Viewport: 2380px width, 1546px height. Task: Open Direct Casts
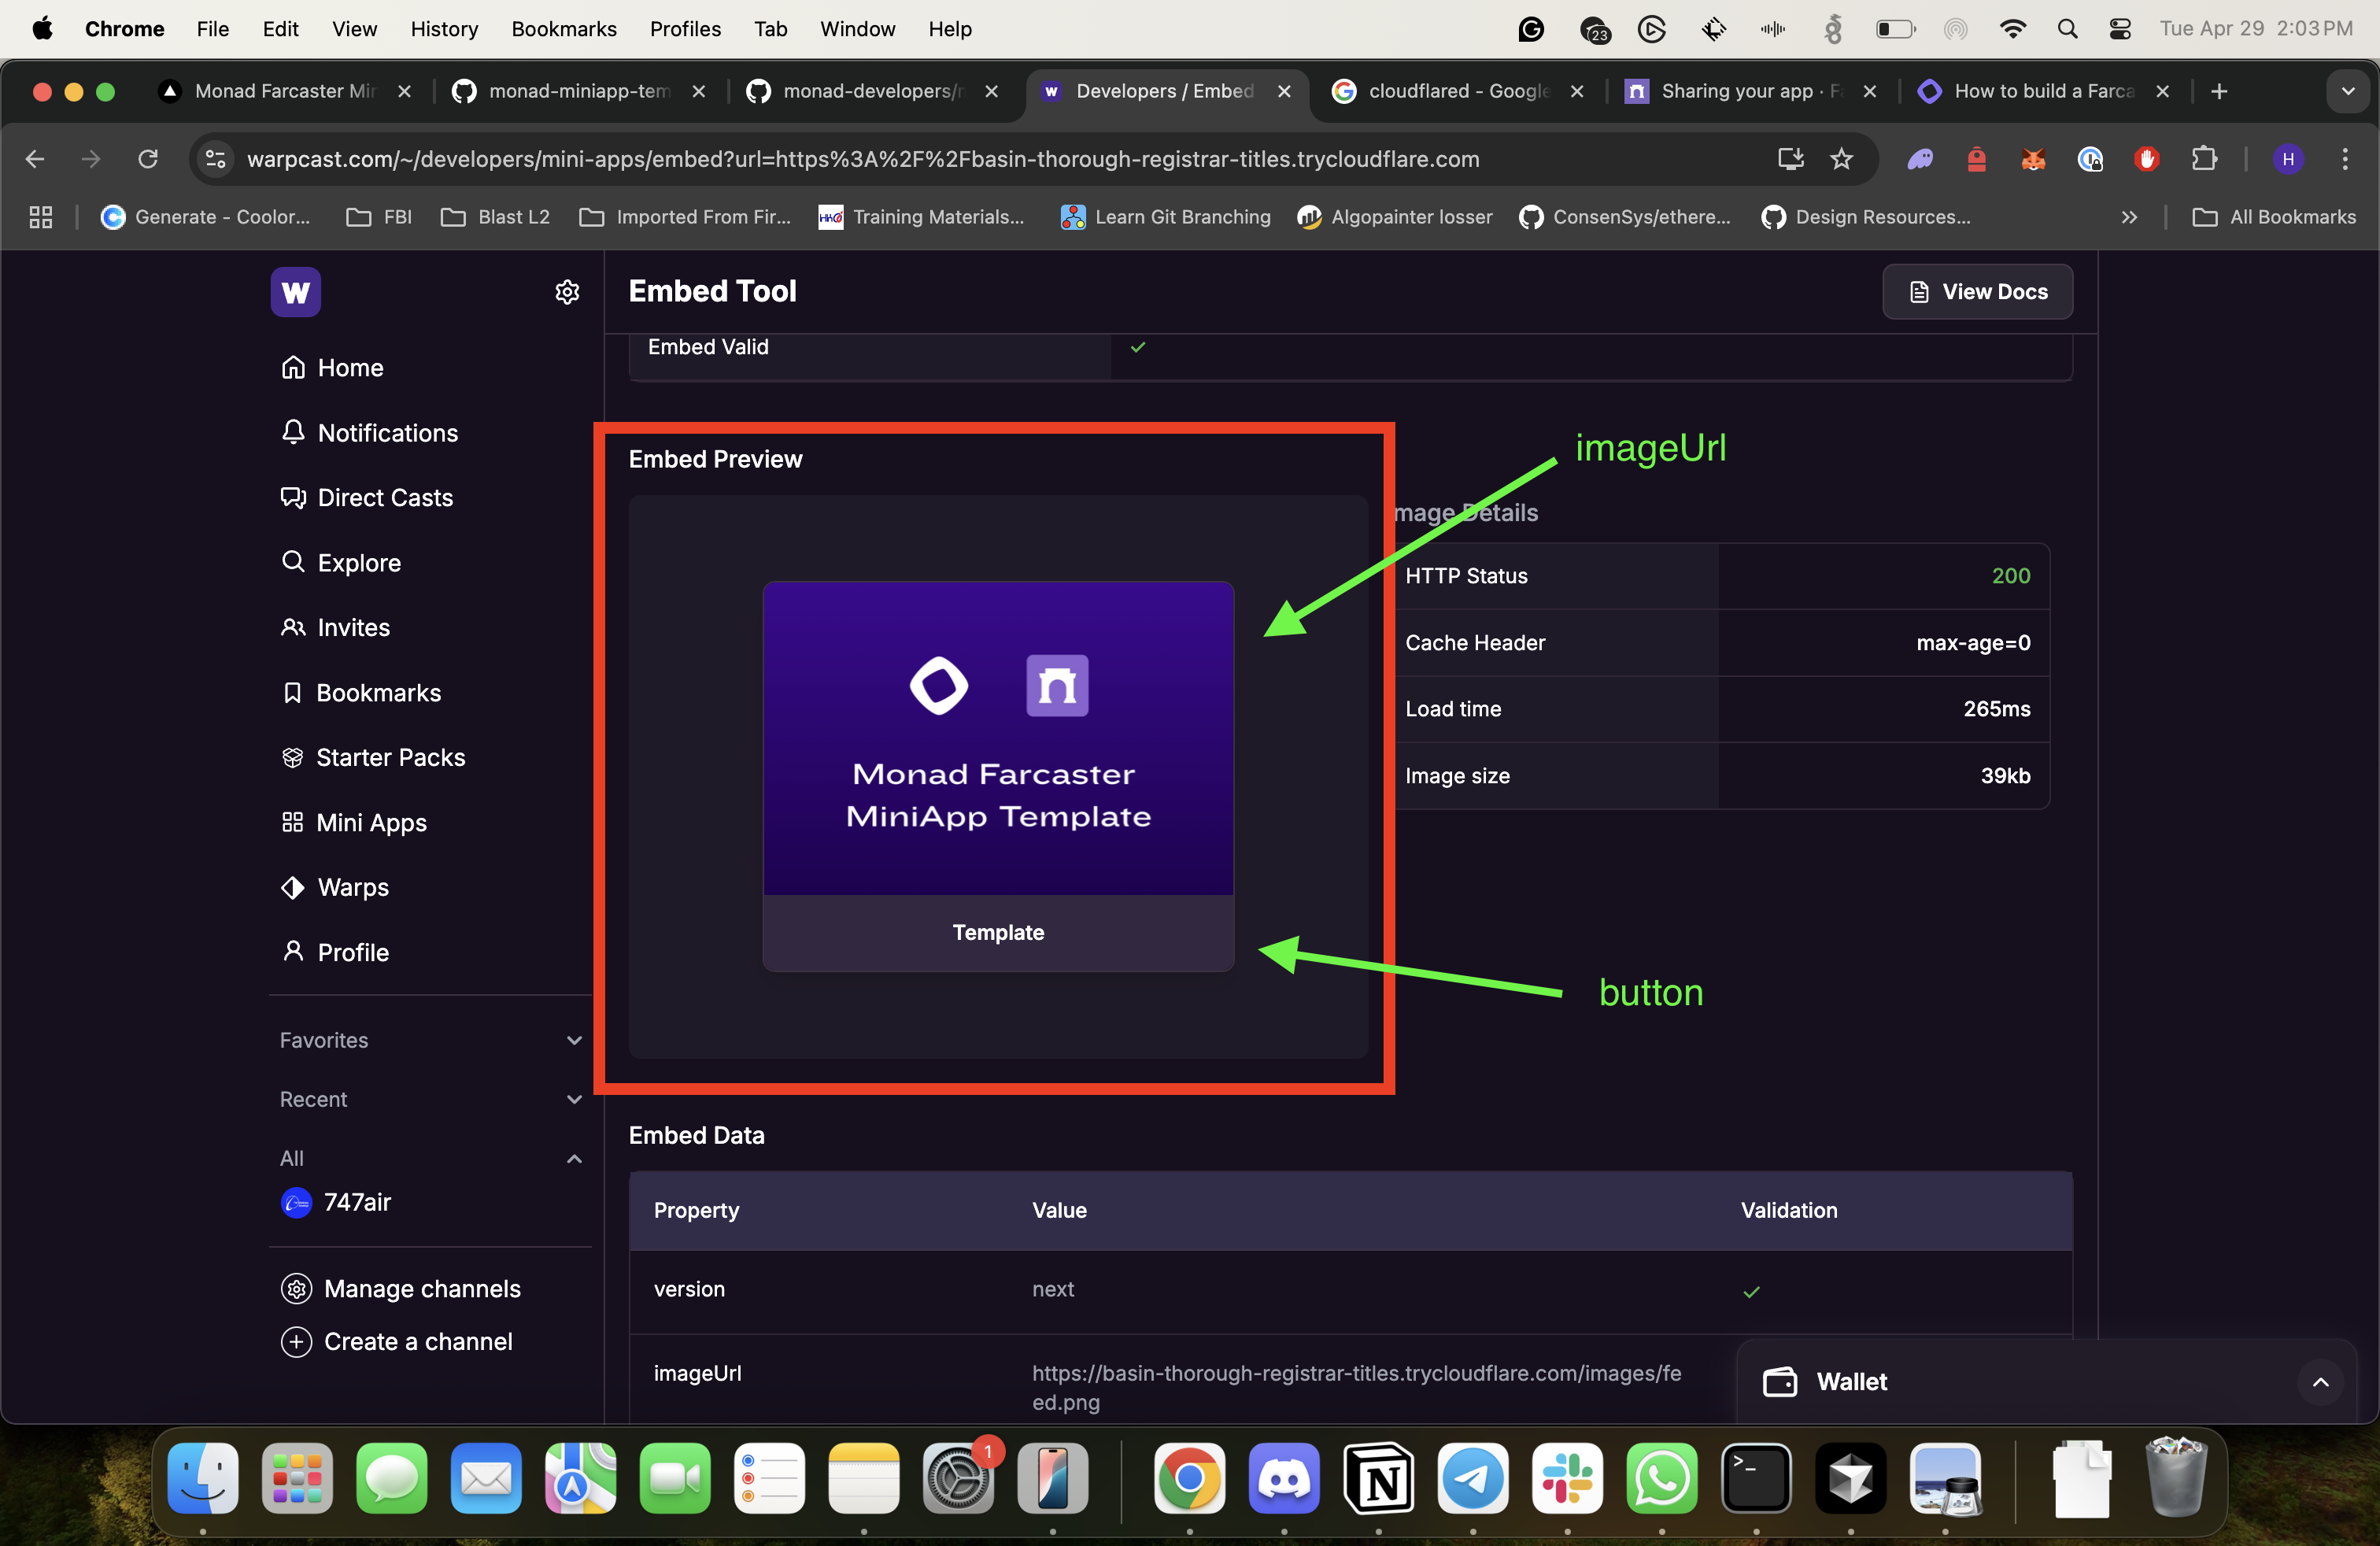(x=384, y=497)
